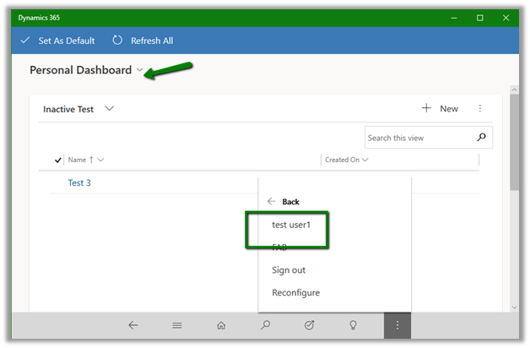Image resolution: width=530 pixels, height=348 pixels.
Task: Go to Home via bottom bar icon
Action: tap(221, 325)
